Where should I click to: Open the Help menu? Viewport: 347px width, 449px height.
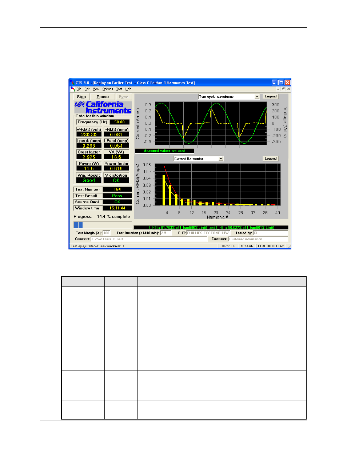tap(128, 89)
